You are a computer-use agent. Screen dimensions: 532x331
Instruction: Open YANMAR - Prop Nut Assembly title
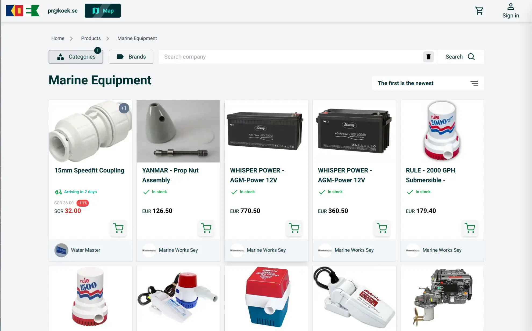[x=170, y=175]
